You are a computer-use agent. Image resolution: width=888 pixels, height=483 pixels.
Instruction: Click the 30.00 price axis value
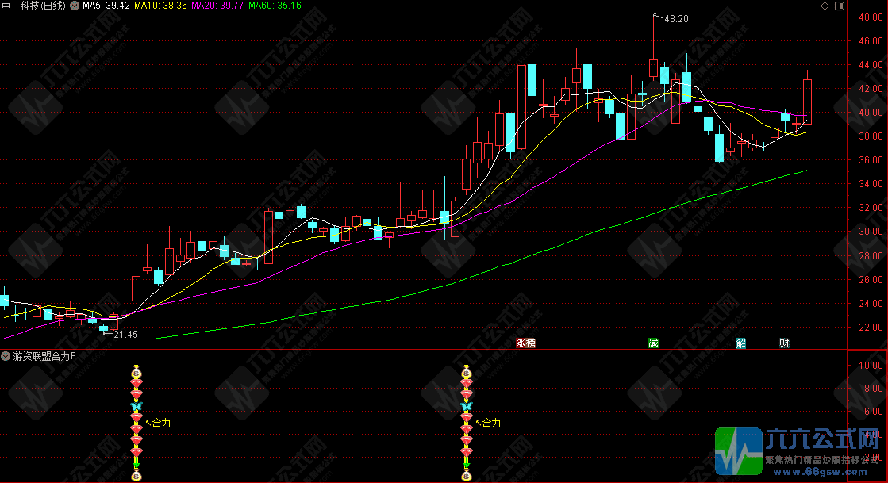[871, 232]
